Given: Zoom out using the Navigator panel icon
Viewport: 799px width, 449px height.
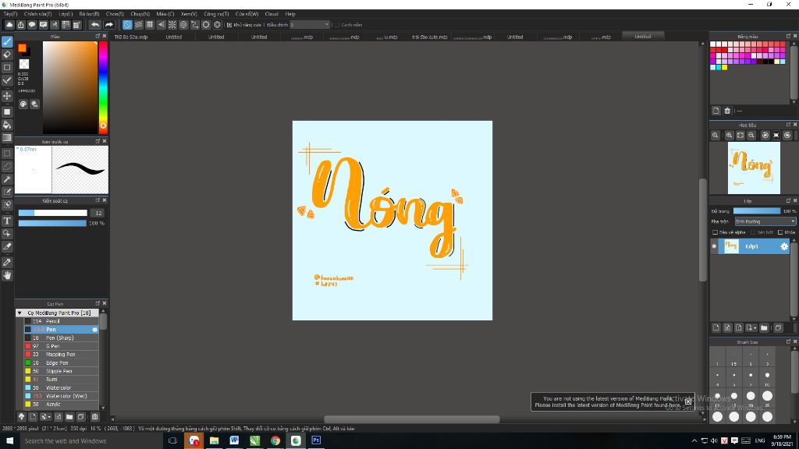Looking at the screenshot, I should tap(751, 136).
